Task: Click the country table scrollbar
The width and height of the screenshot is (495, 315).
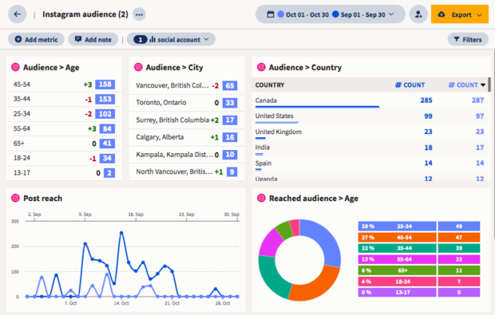Action: point(489,85)
